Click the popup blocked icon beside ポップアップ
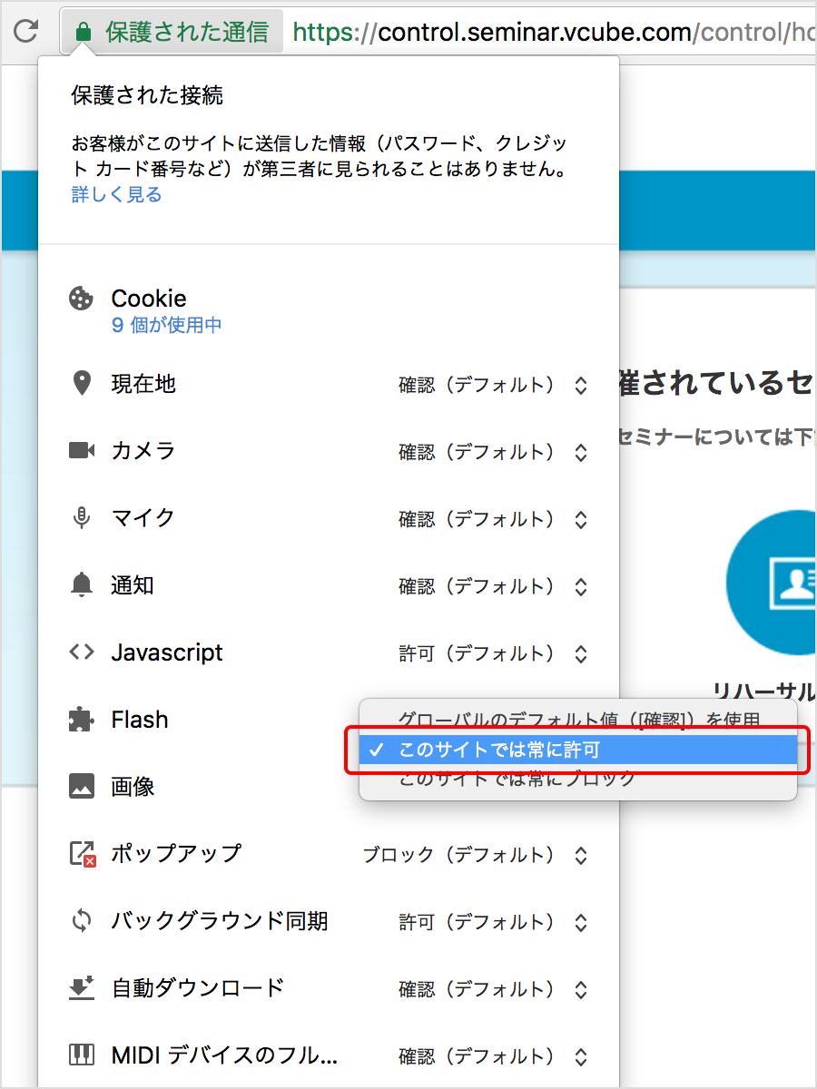Image resolution: width=817 pixels, height=1089 pixels. [x=83, y=854]
